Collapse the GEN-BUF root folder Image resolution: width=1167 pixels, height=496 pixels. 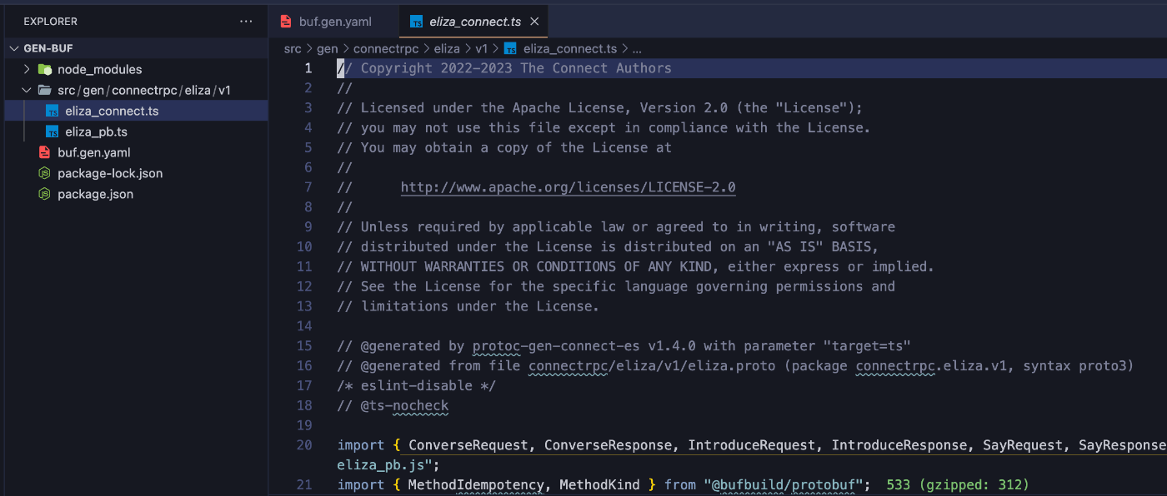coord(13,48)
